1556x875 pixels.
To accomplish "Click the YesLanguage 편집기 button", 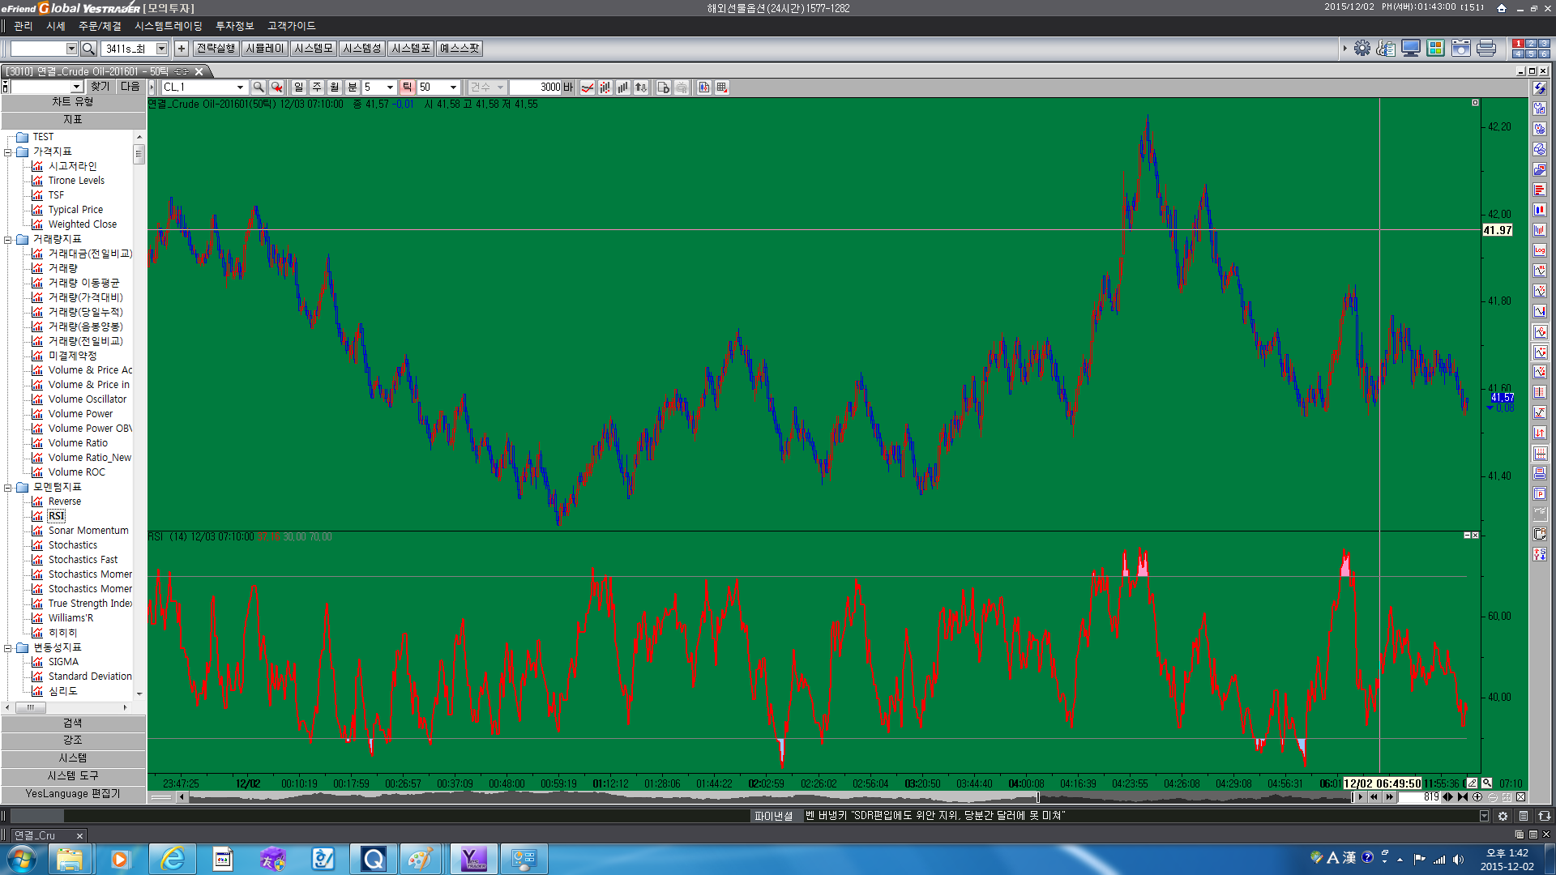I will (73, 794).
